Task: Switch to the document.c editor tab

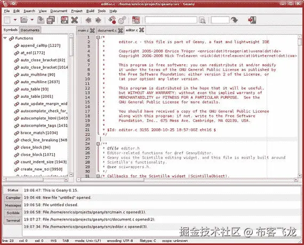Action: pyautogui.click(x=107, y=30)
